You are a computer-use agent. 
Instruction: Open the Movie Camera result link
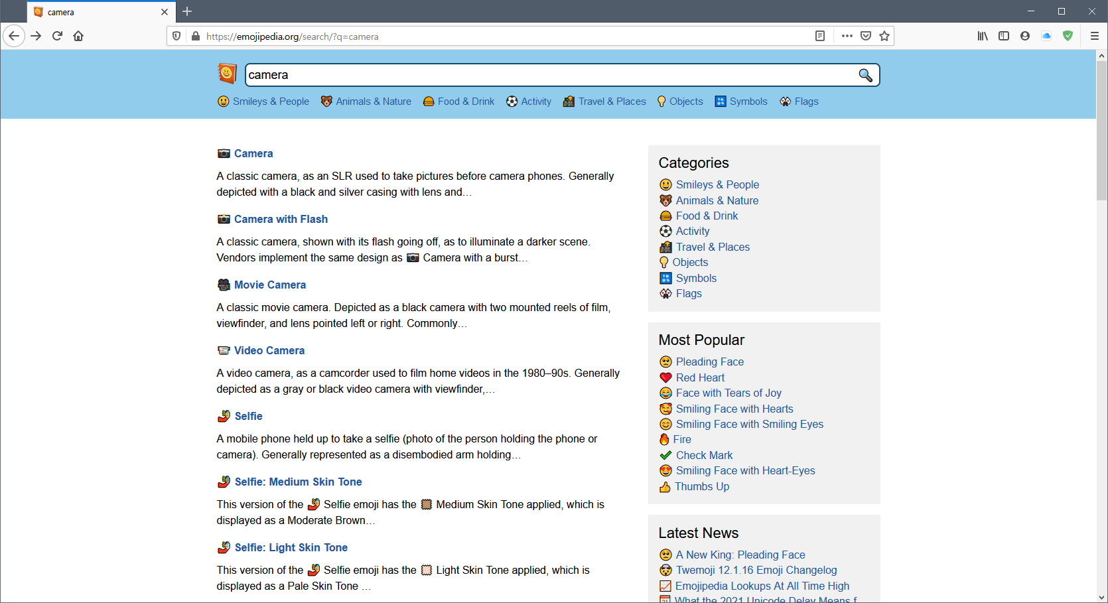click(x=270, y=285)
